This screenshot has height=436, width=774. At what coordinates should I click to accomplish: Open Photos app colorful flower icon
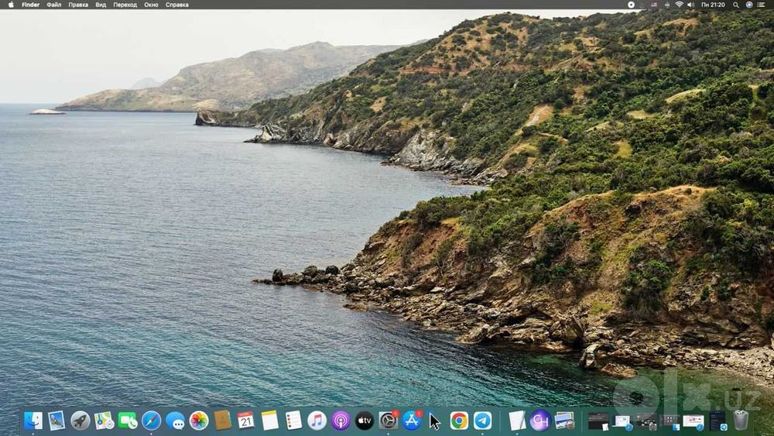[198, 421]
